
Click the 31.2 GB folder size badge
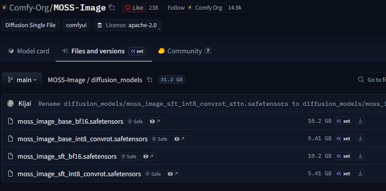click(172, 80)
